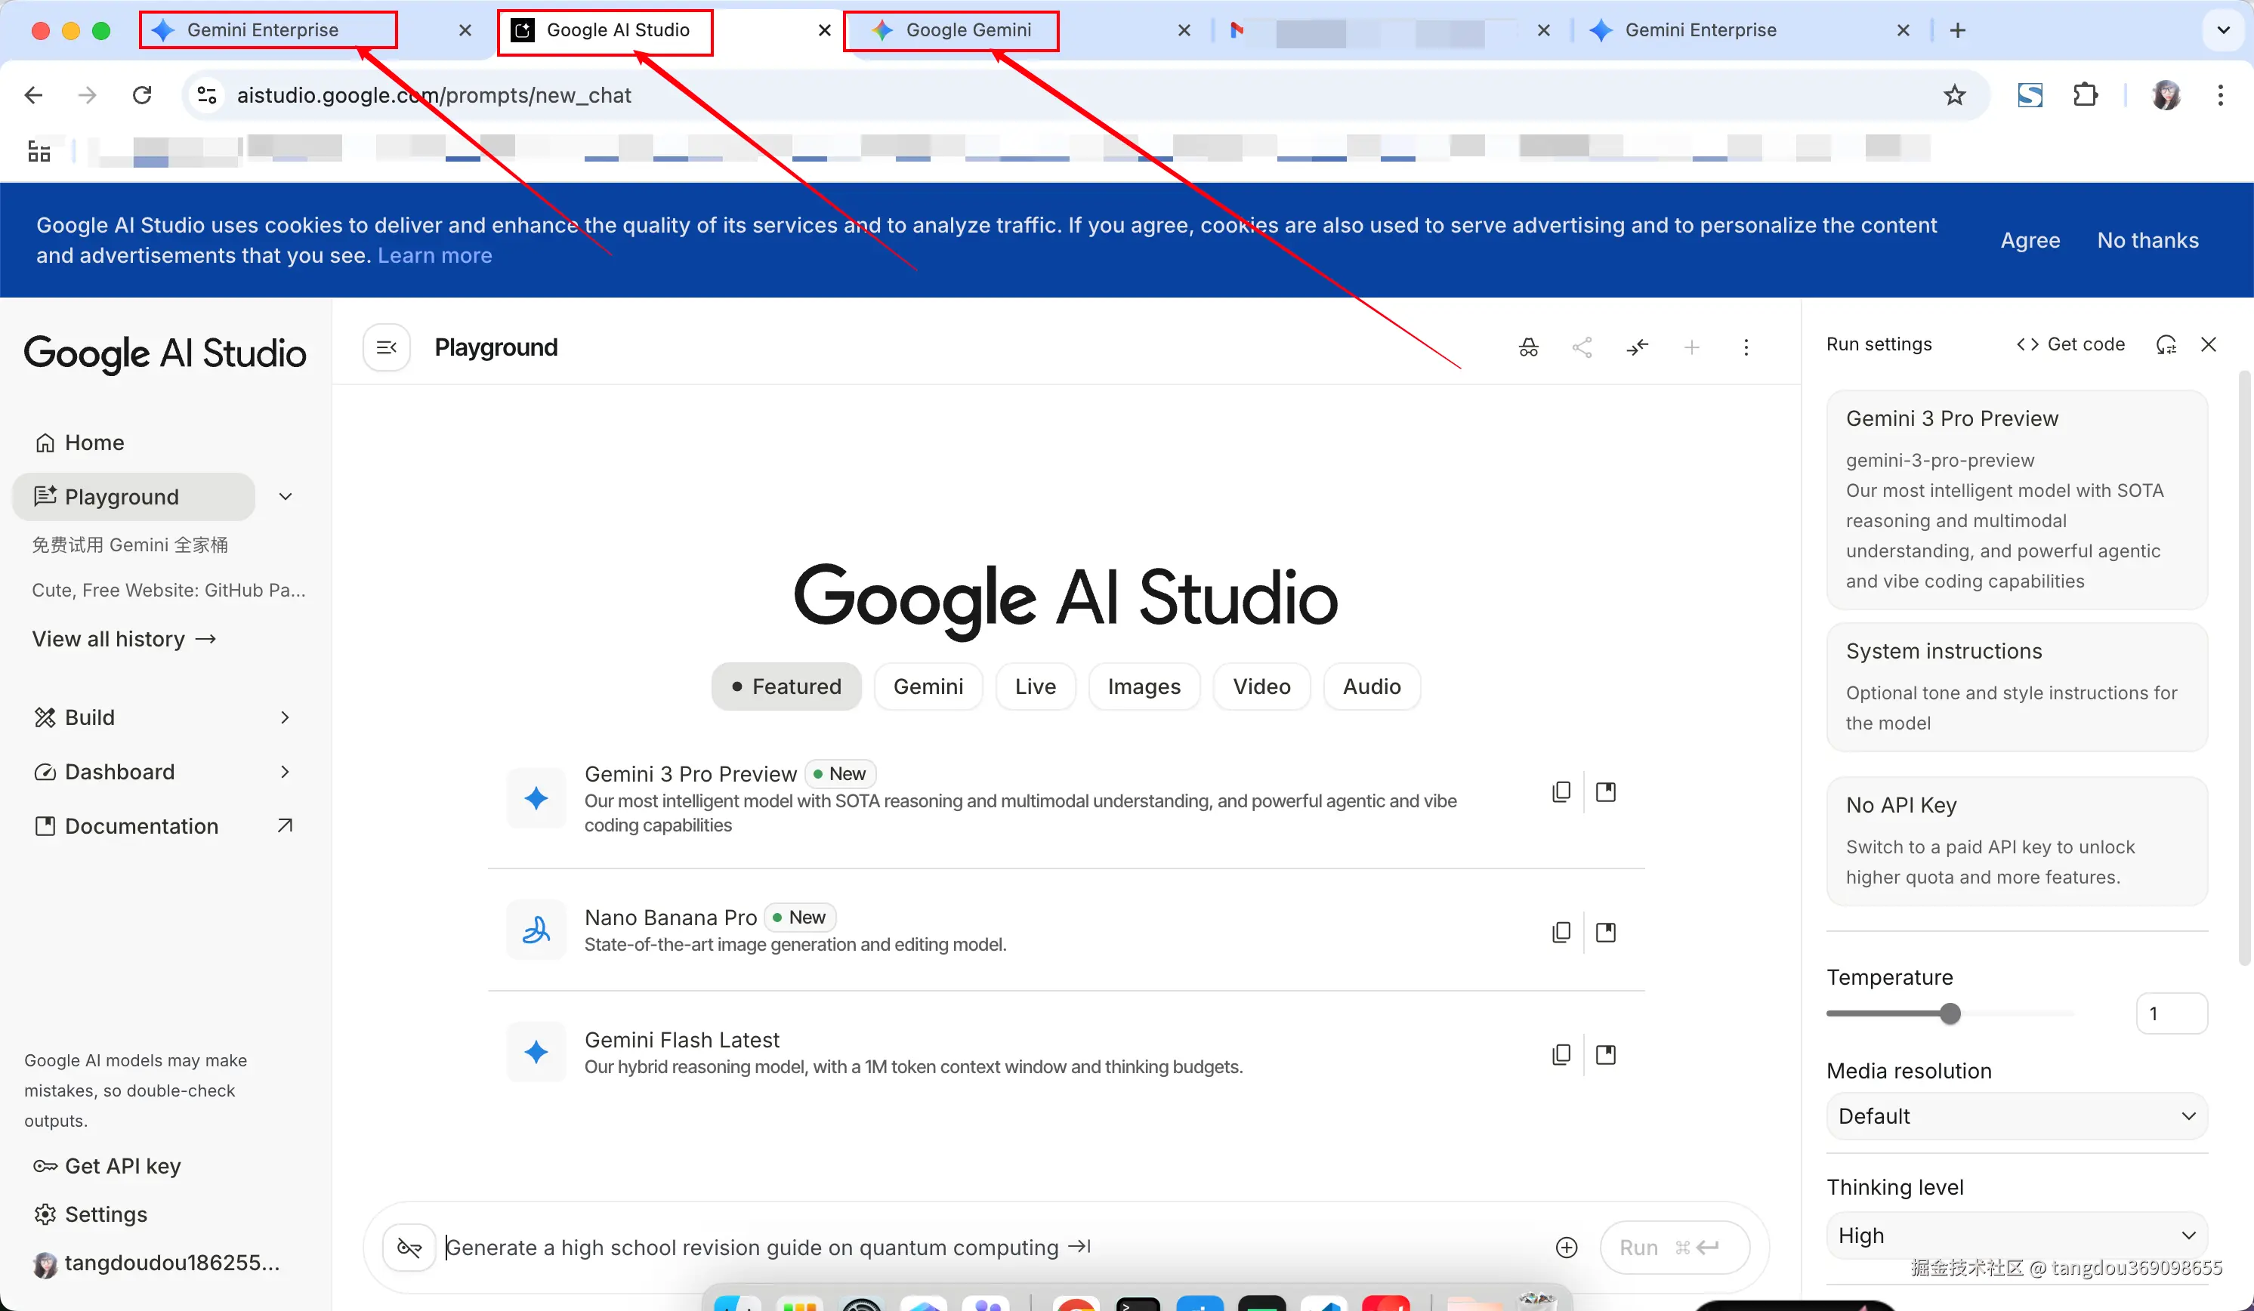
Task: Click the compare mode arrows icon
Action: coord(1637,347)
